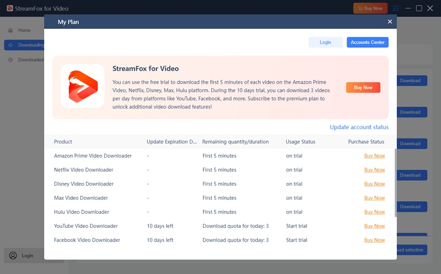Image resolution: width=441 pixels, height=274 pixels.
Task: Click Start trial status for Facebook
Action: [x=297, y=240]
